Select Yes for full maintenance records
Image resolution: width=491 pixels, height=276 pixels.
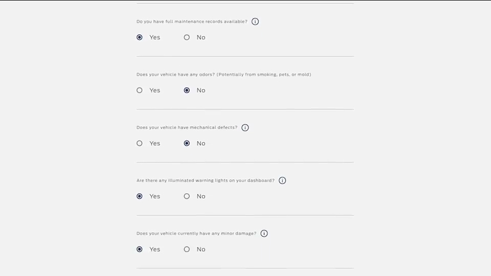pos(140,37)
